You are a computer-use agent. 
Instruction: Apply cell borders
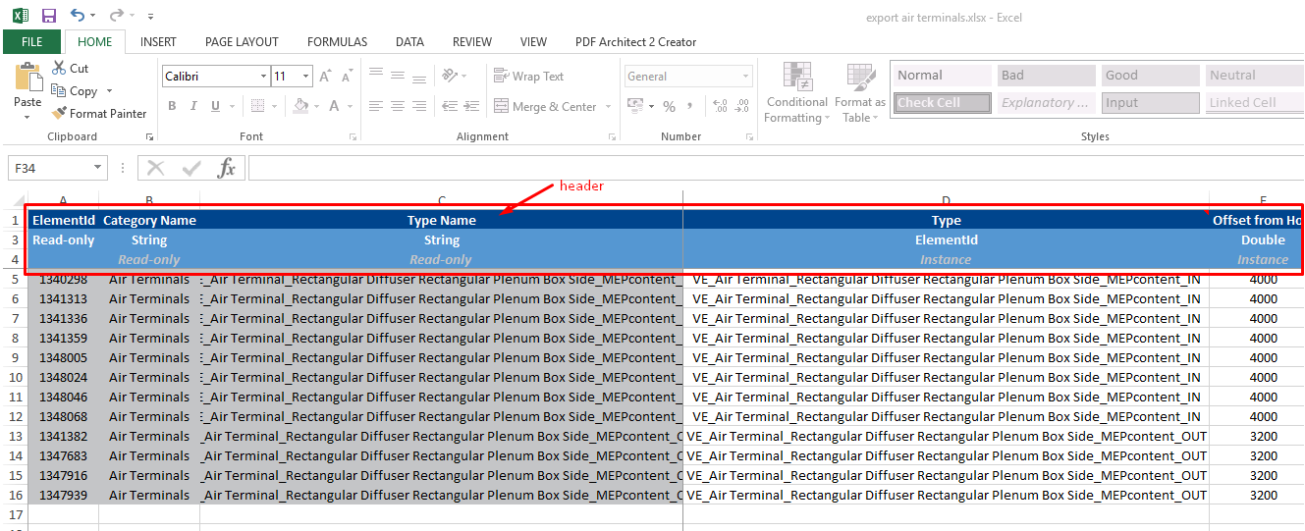click(x=257, y=106)
